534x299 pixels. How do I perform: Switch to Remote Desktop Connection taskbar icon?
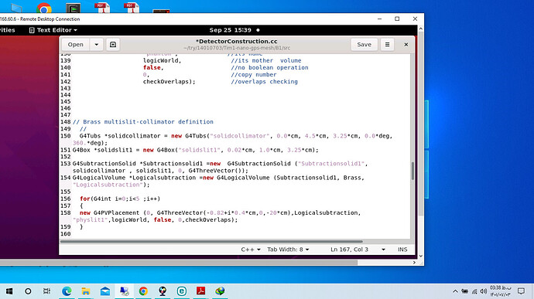click(x=125, y=291)
